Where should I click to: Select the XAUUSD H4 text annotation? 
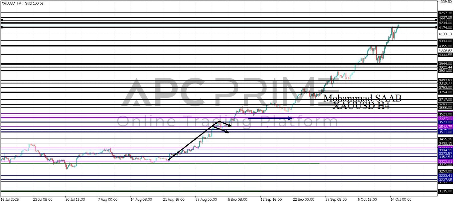click(x=361, y=106)
